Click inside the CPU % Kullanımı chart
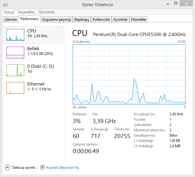Screen dimensions: 195x177 coord(129,74)
